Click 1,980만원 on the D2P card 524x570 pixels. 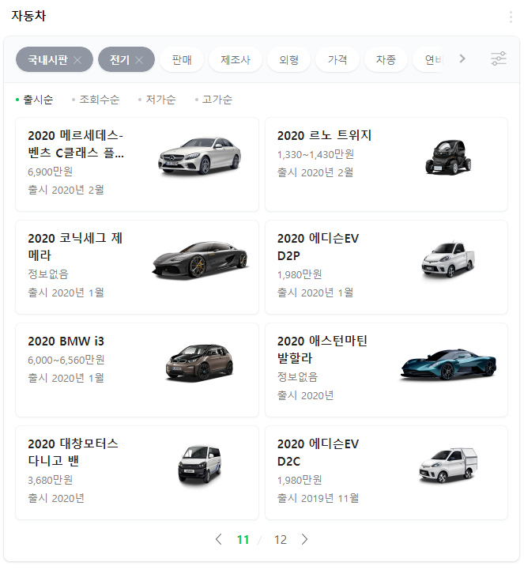(300, 274)
